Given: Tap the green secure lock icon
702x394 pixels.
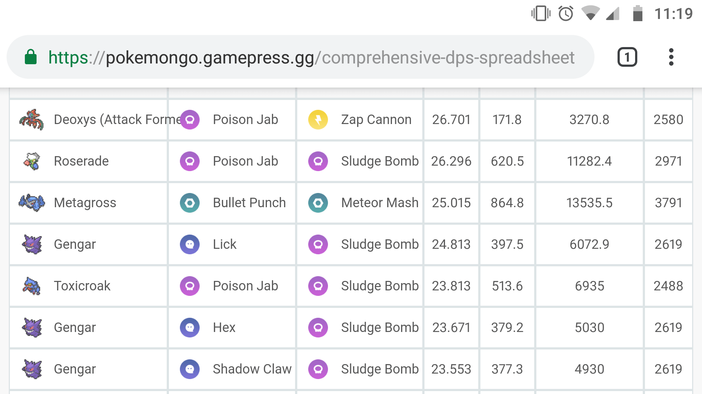Looking at the screenshot, I should point(31,57).
